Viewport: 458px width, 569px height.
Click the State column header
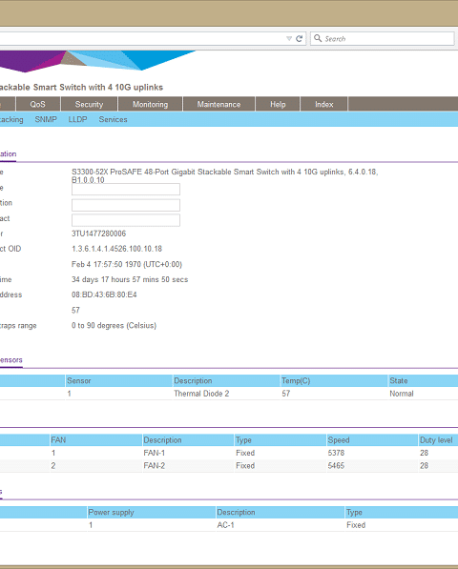pos(423,380)
